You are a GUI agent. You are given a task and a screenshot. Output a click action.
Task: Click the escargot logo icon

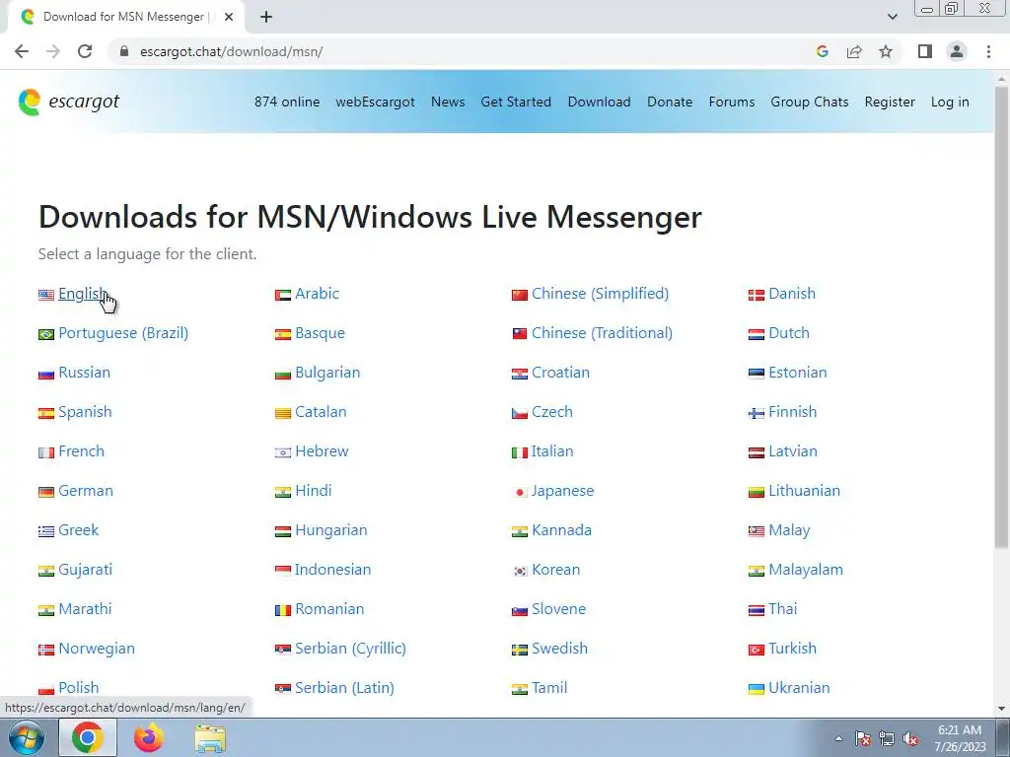30,103
